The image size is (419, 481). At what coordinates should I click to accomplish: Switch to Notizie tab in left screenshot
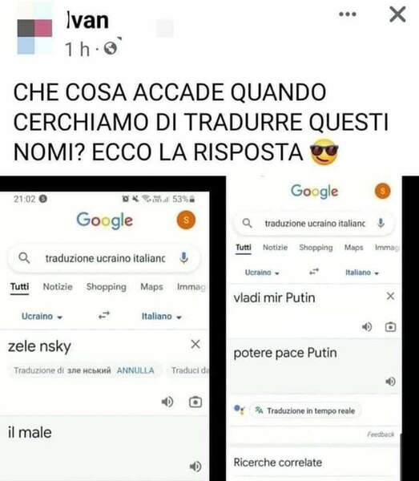[x=58, y=287]
